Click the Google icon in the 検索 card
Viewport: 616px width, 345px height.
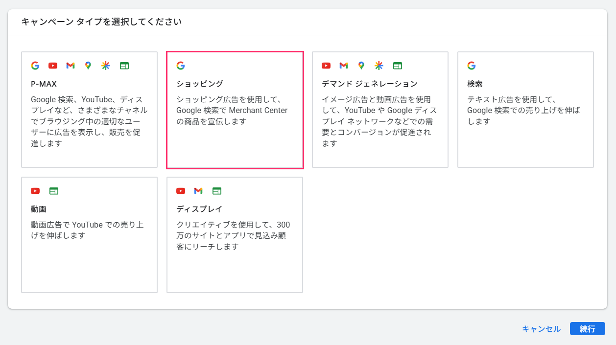point(472,66)
